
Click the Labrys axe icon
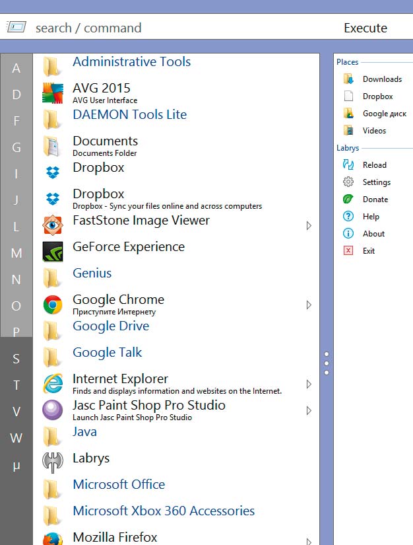point(53,463)
